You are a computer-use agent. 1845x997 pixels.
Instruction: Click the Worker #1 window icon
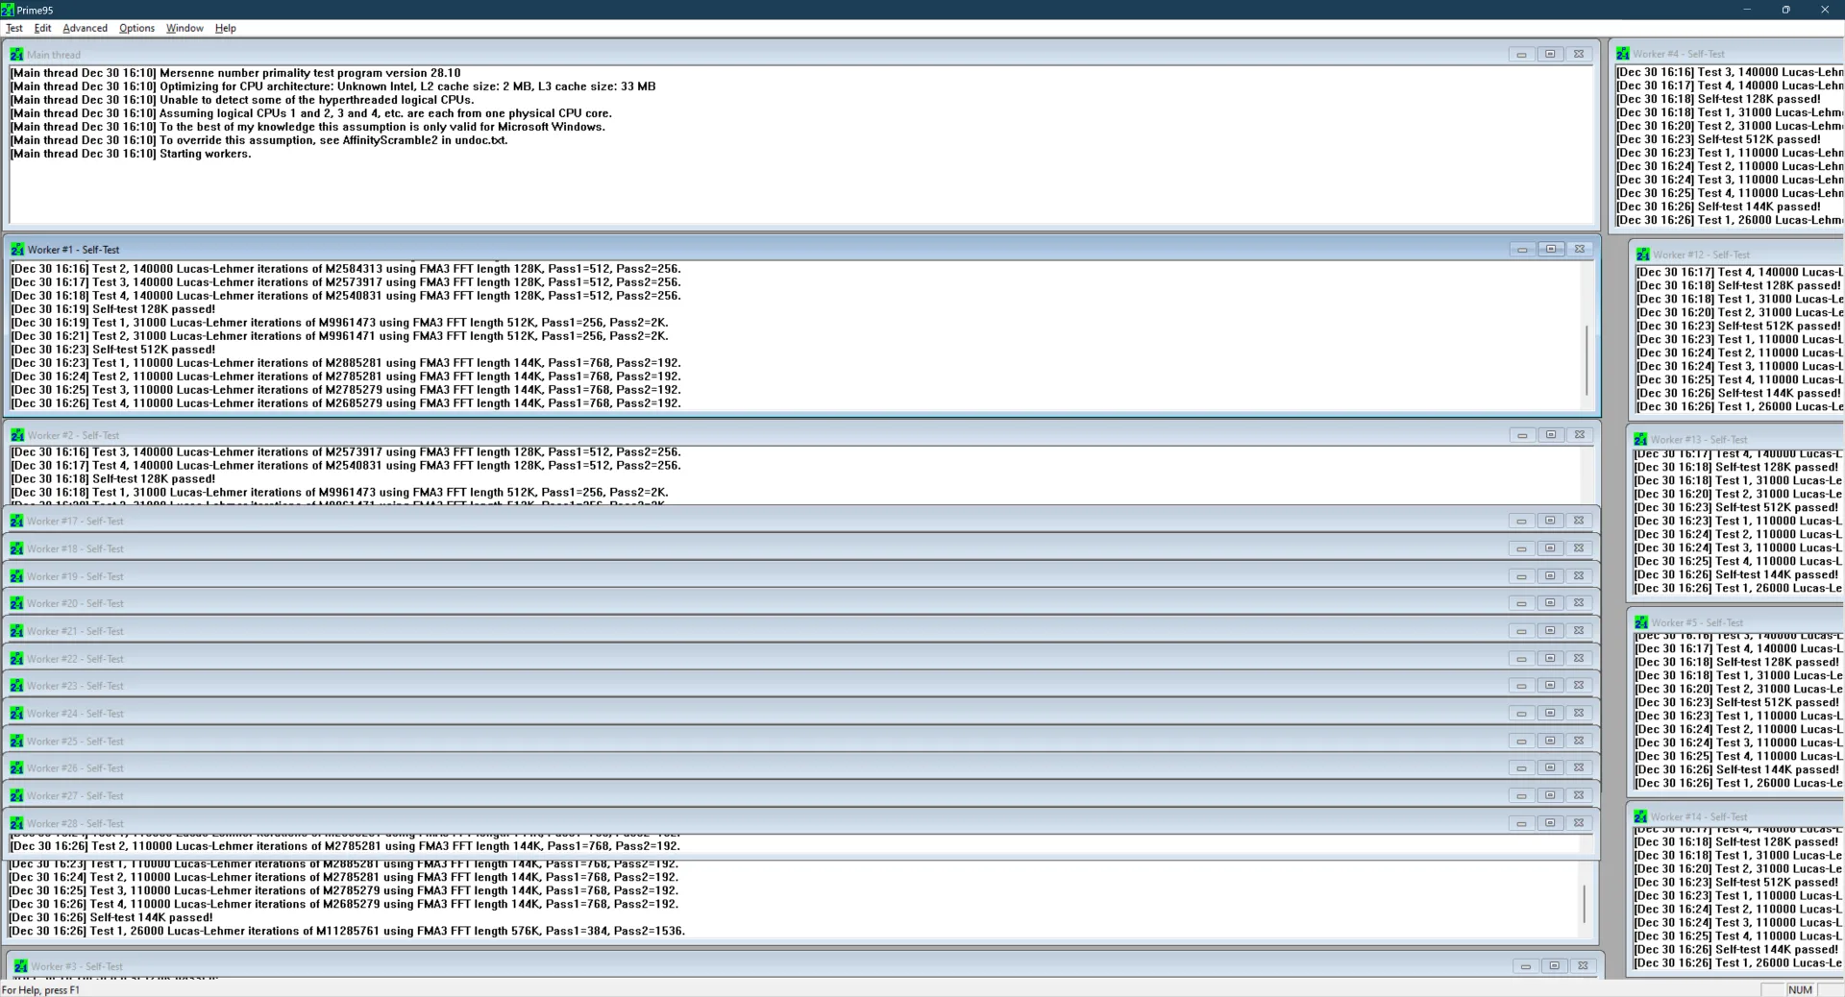[17, 250]
